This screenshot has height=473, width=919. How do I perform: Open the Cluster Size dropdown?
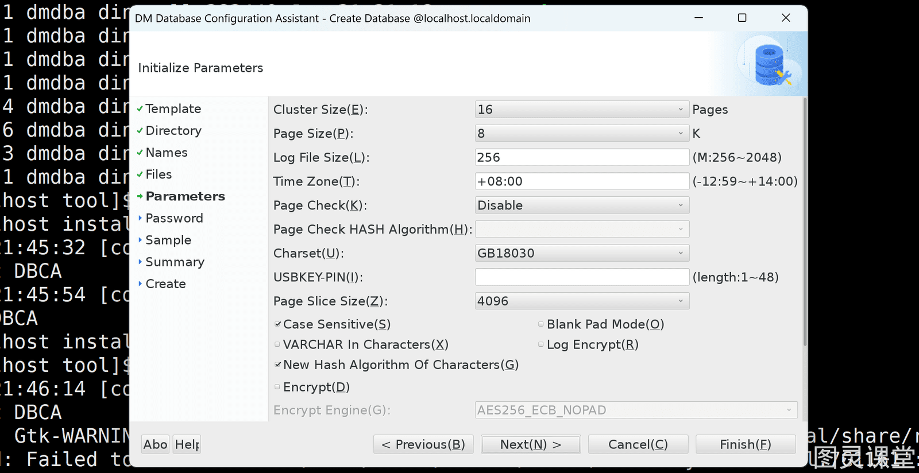[582, 109]
